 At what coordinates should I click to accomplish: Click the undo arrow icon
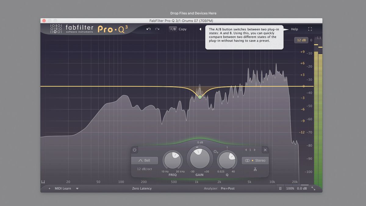point(149,29)
